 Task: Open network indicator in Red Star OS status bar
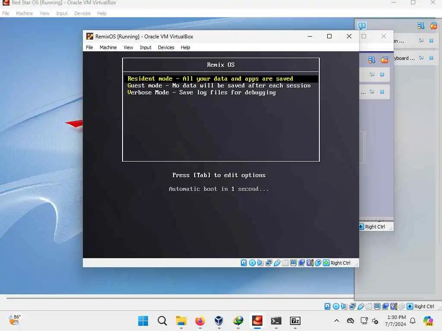(x=352, y=306)
